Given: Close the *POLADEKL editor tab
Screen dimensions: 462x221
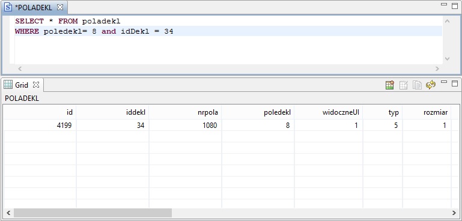Looking at the screenshot, I should point(60,7).
